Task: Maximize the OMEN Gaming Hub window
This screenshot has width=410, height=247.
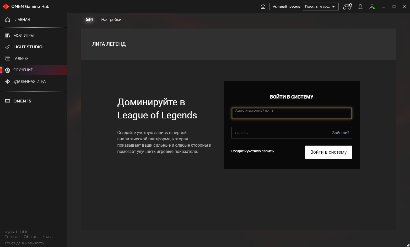Action: point(394,7)
